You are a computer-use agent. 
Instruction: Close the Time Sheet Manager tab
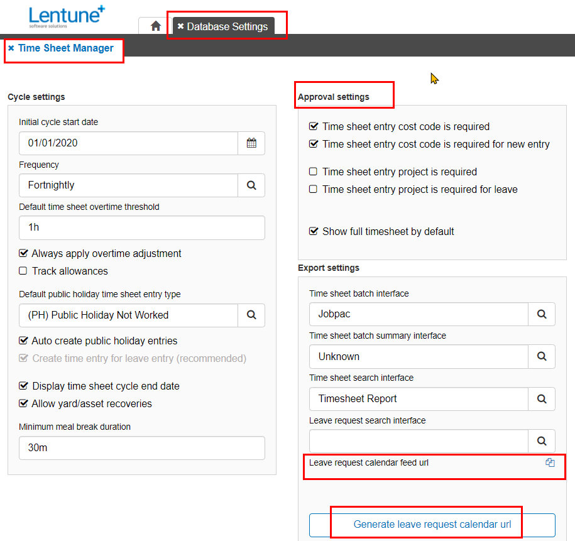11,48
